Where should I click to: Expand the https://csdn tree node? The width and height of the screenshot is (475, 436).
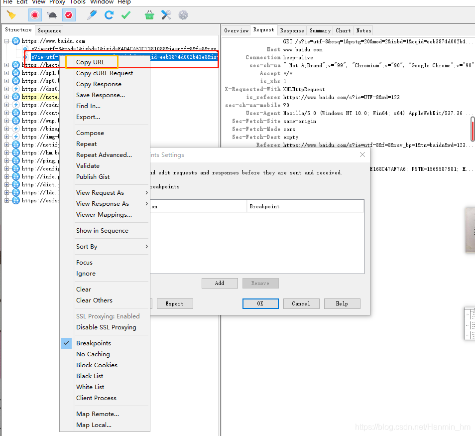pyautogui.click(x=6, y=105)
